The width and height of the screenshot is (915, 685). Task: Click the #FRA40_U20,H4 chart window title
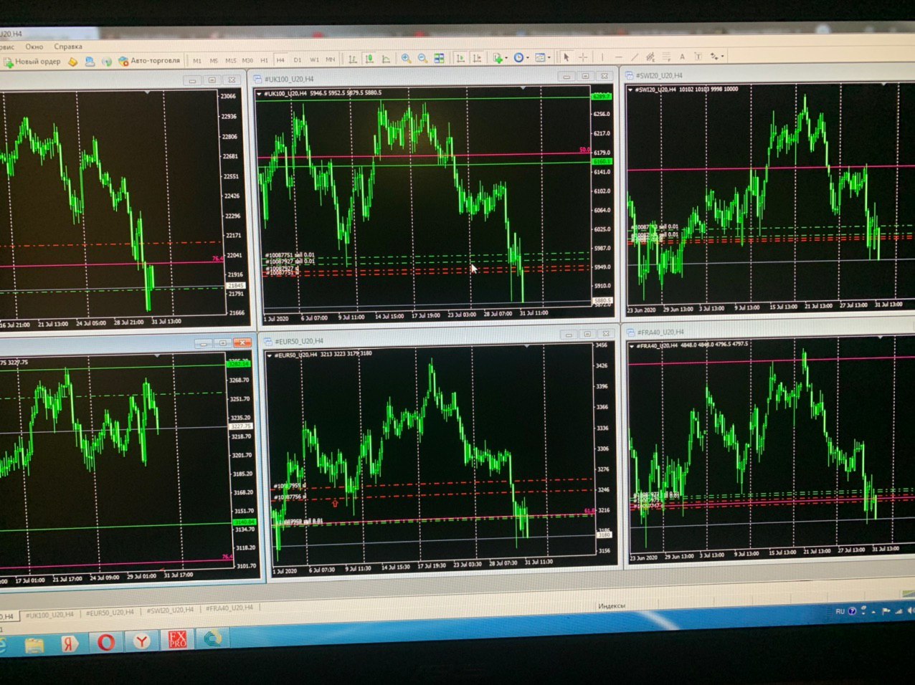click(x=660, y=332)
